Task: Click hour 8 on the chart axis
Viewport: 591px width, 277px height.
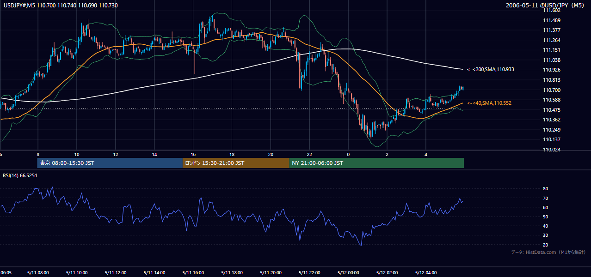Action: pyautogui.click(x=38, y=154)
